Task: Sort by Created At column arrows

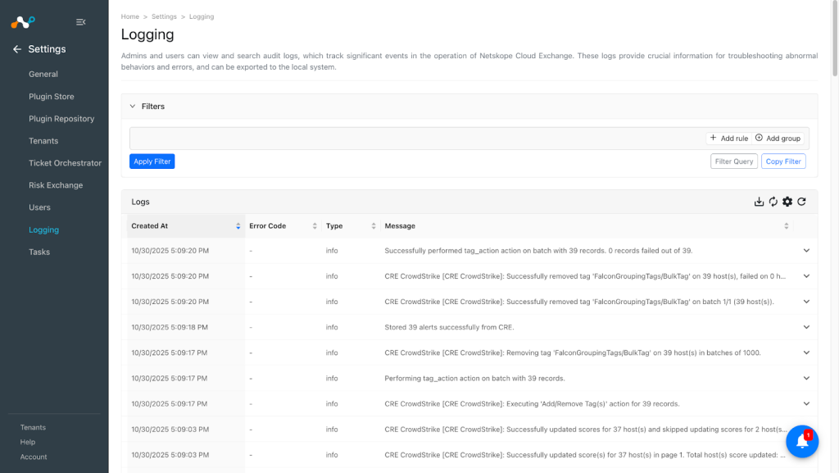Action: [x=238, y=226]
